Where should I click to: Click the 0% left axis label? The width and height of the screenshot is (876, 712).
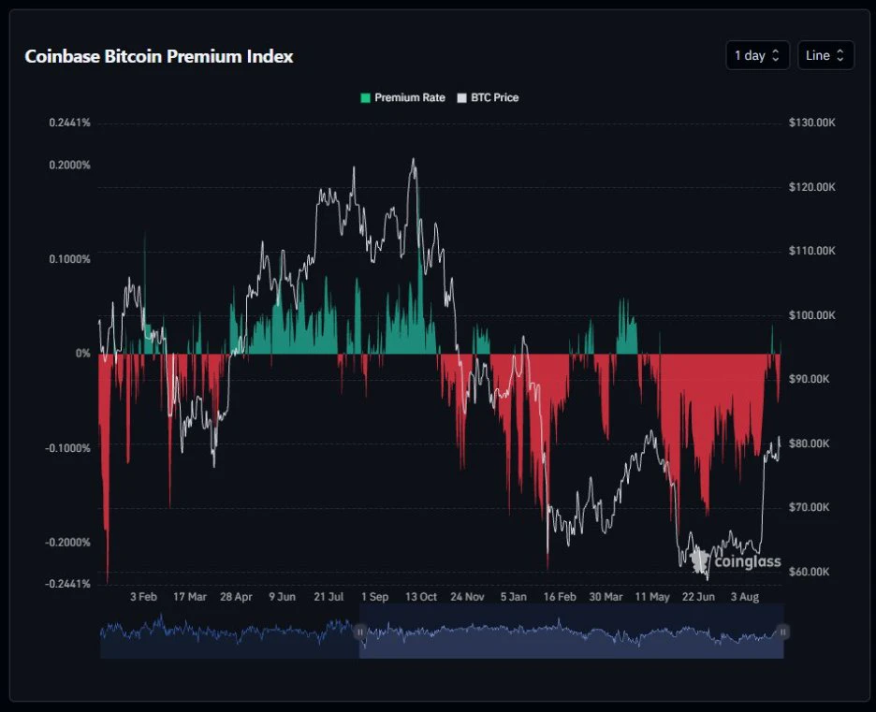82,354
